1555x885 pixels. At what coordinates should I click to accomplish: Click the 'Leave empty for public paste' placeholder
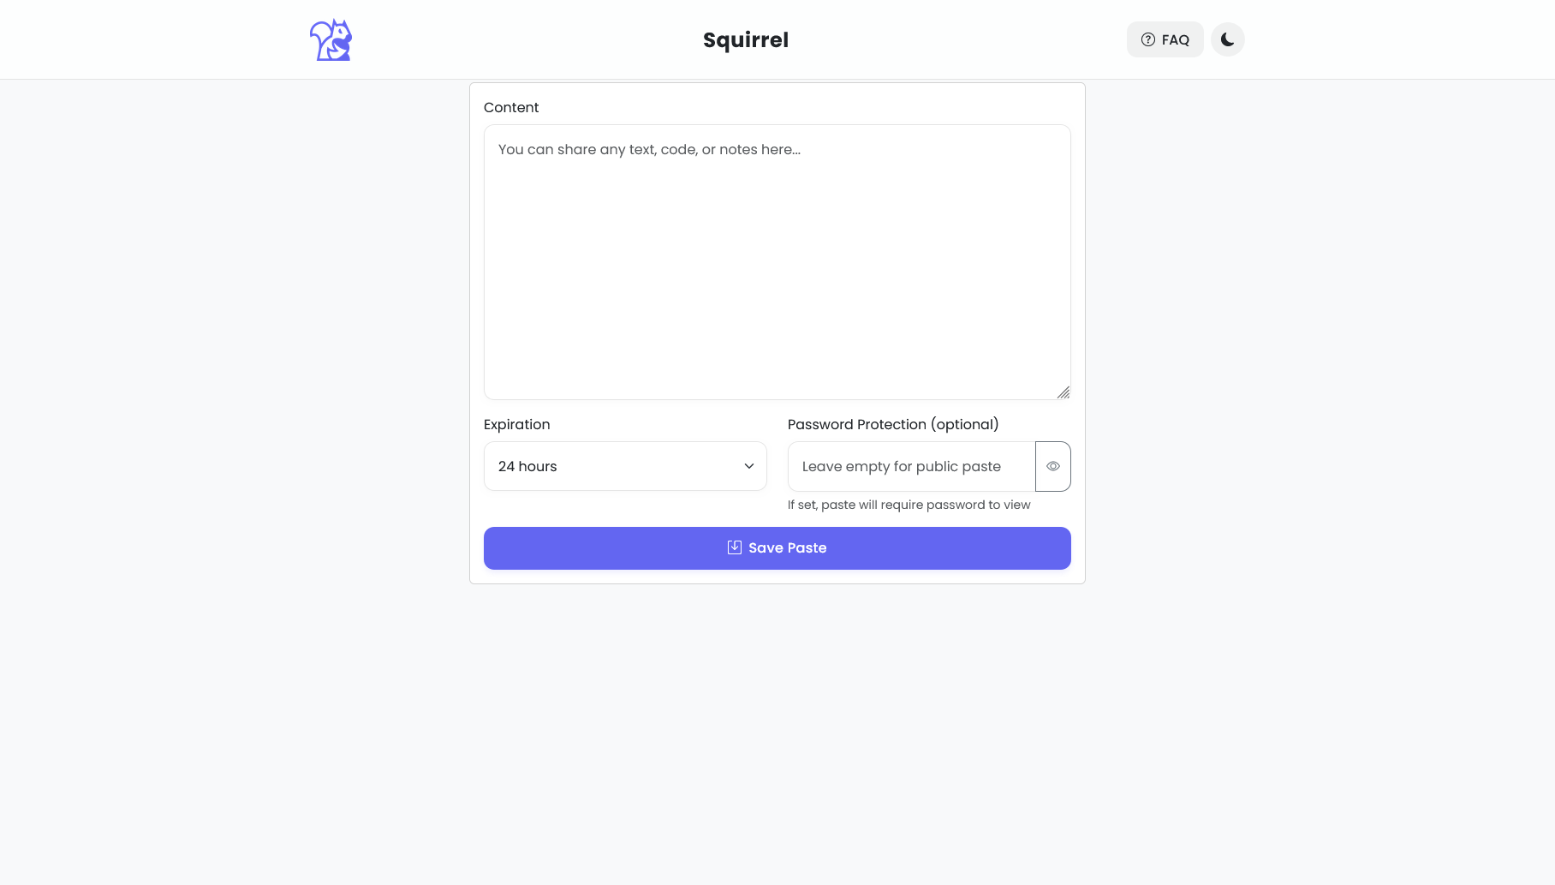pyautogui.click(x=902, y=466)
